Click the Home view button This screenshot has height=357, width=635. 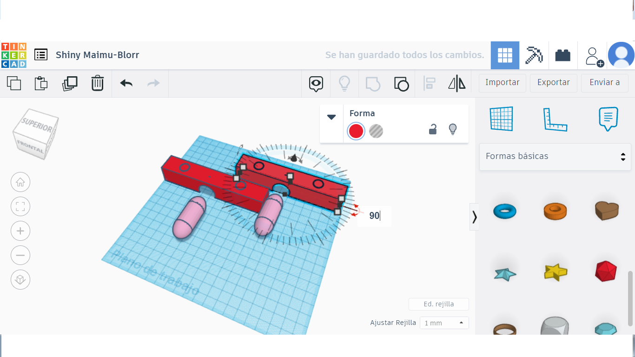tap(20, 182)
